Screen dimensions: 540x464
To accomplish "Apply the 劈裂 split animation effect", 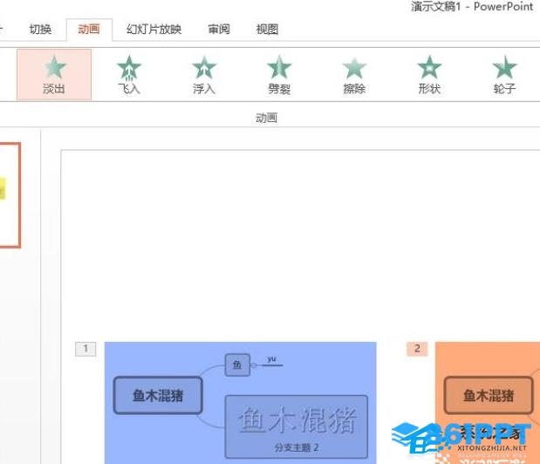I will pyautogui.click(x=279, y=74).
